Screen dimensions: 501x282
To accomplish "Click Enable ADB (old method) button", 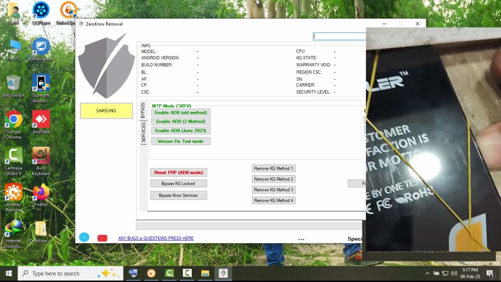I will [180, 112].
